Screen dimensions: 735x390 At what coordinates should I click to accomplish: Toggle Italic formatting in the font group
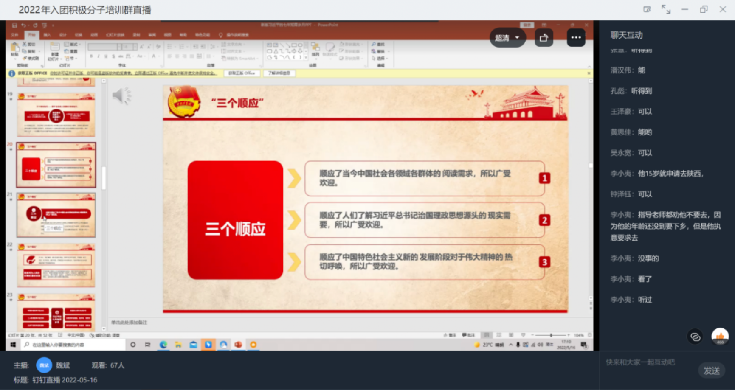coord(99,56)
